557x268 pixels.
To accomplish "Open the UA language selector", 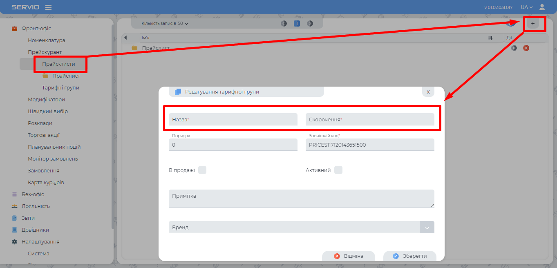I will click(x=526, y=7).
